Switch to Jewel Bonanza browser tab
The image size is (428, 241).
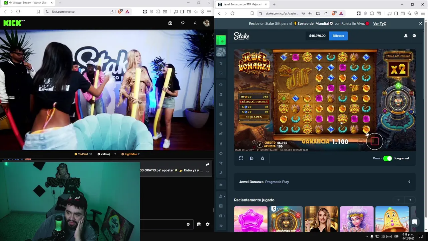coord(242,4)
